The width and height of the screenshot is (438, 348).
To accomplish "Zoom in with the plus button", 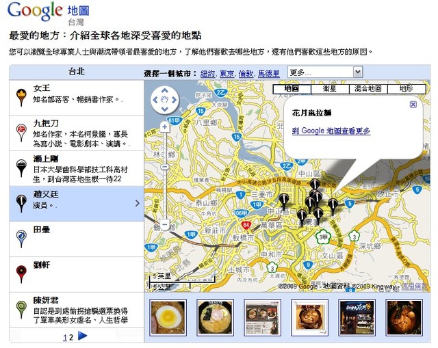I will click(165, 127).
